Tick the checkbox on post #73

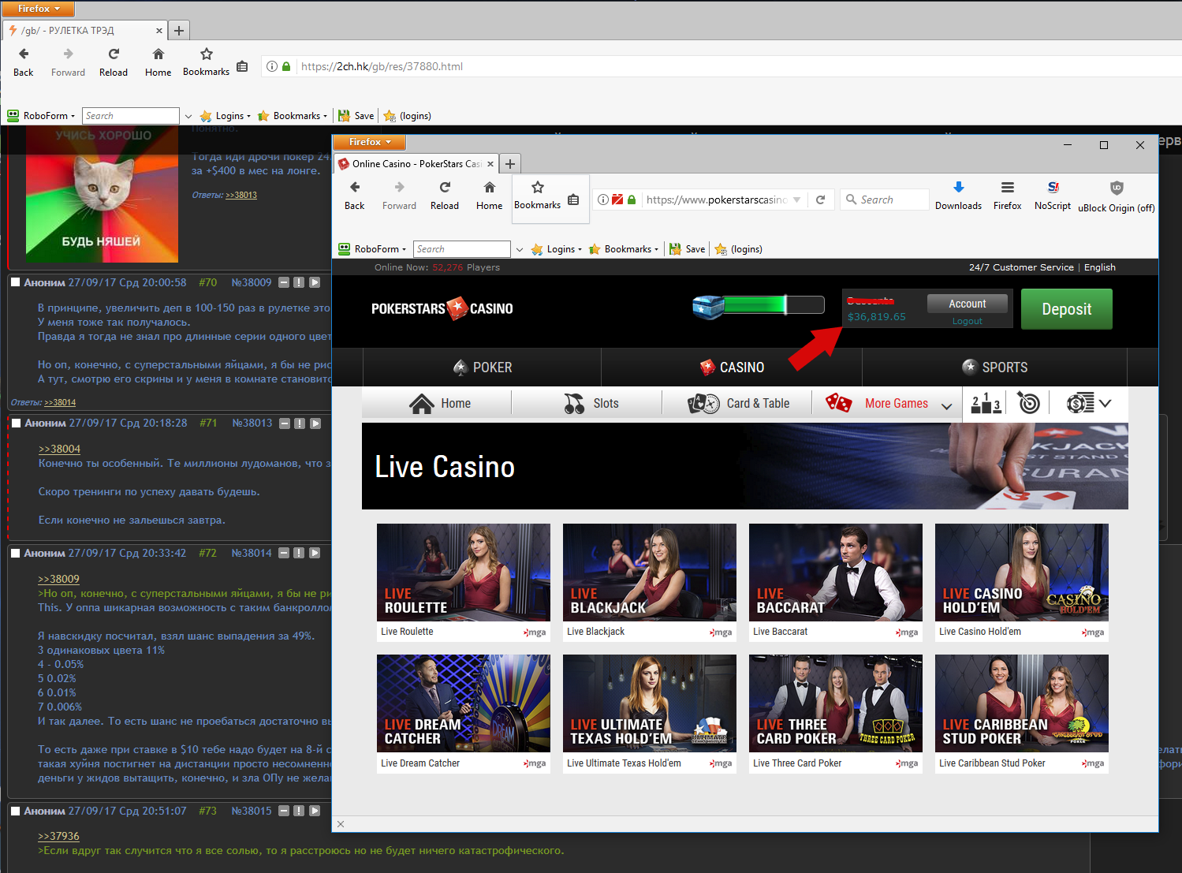tap(15, 811)
